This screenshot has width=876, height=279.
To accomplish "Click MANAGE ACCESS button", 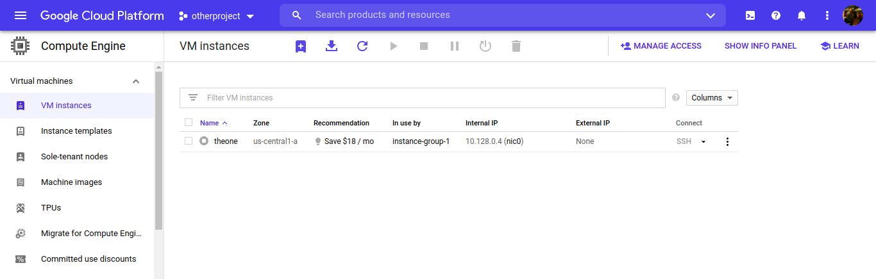I will tap(661, 46).
